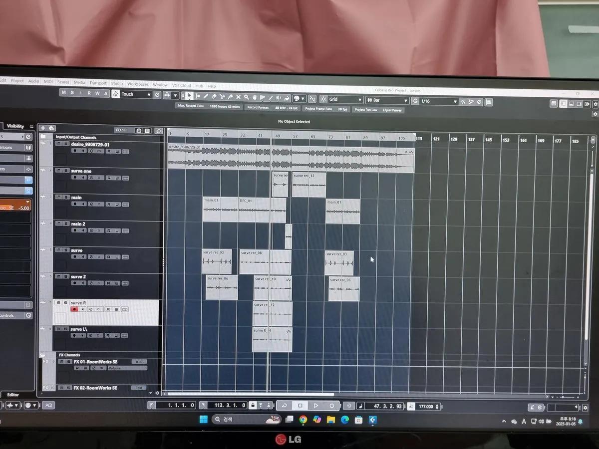Click the Add Track plus button
The height and width of the screenshot is (449, 599).
(x=43, y=129)
